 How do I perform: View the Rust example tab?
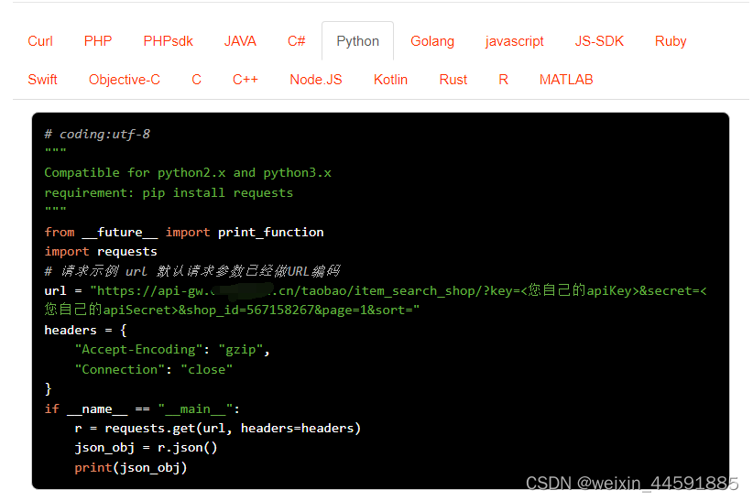pos(453,80)
